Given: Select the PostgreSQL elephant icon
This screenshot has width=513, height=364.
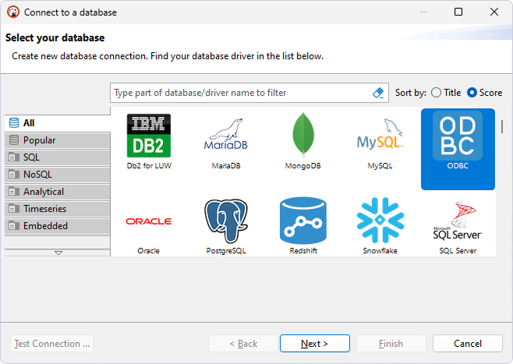Looking at the screenshot, I should tap(225, 221).
